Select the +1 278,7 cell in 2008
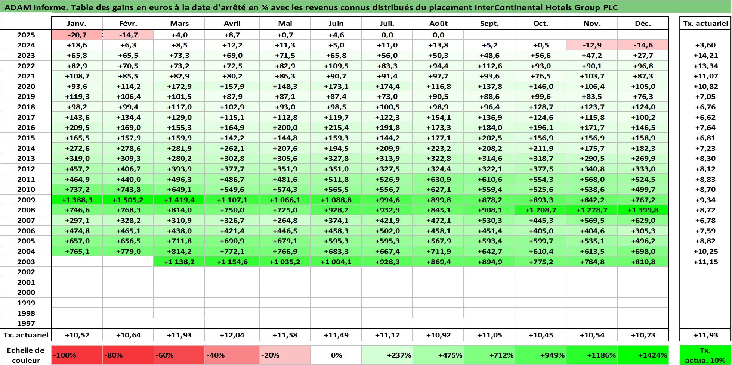This screenshot has height=365, width=732. coord(592,210)
